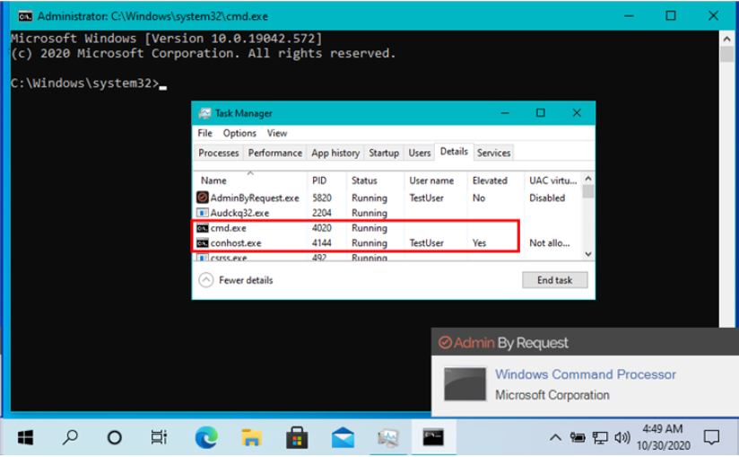Switch to Command Prompt via its taskbar icon
This screenshot has width=739, height=457.
433,437
